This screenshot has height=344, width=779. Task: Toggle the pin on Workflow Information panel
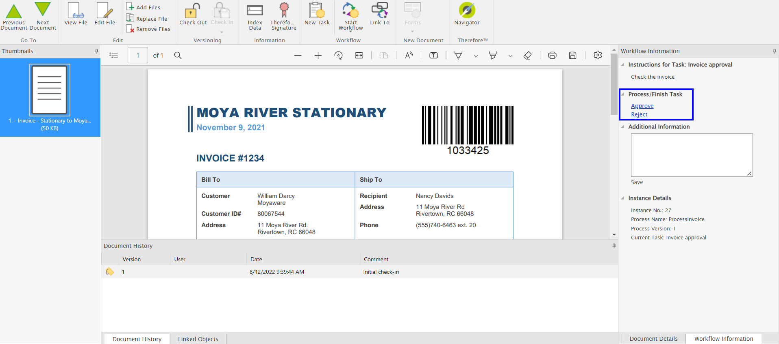[774, 51]
